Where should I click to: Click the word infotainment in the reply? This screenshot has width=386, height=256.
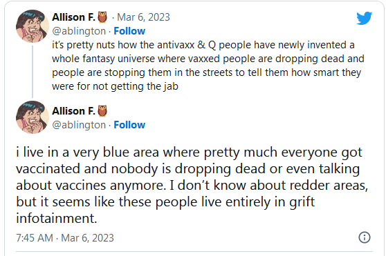tap(56, 218)
